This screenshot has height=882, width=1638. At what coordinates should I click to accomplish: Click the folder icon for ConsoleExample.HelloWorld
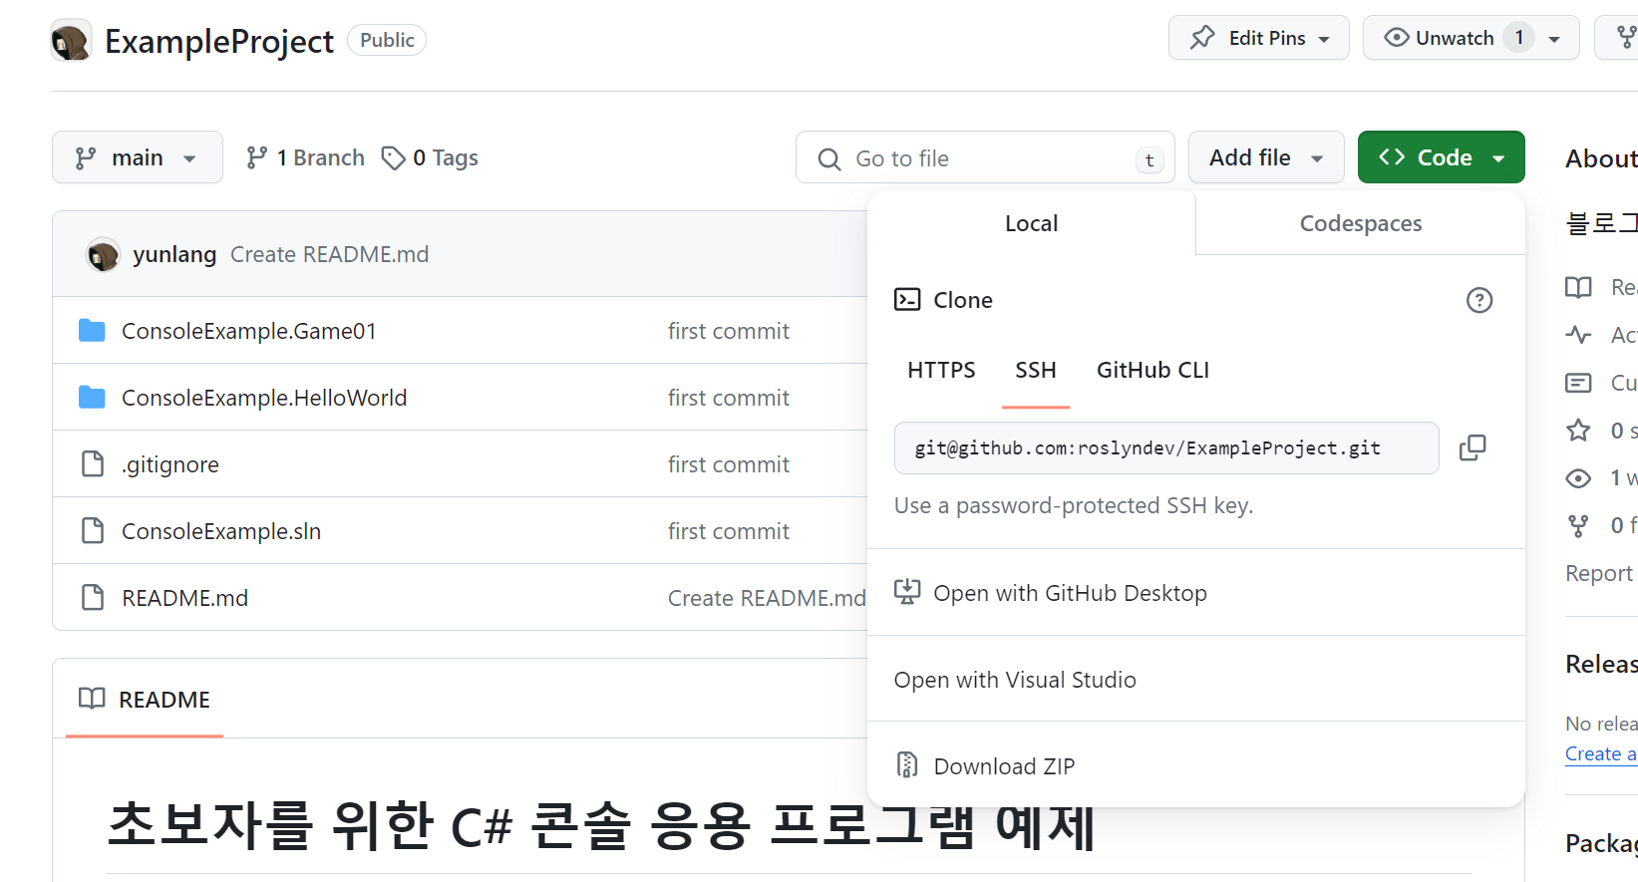(92, 397)
